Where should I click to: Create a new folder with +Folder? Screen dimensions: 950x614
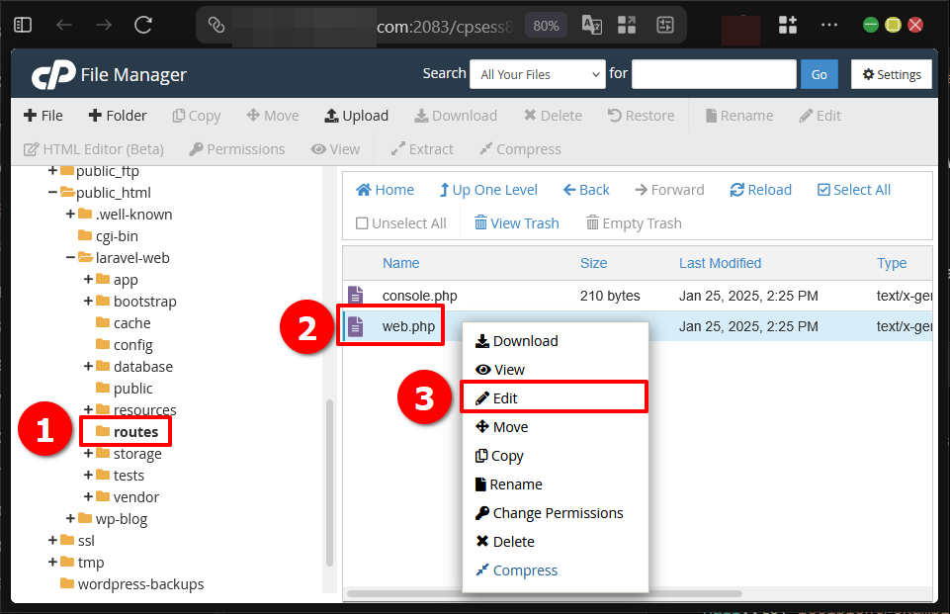[x=117, y=115]
